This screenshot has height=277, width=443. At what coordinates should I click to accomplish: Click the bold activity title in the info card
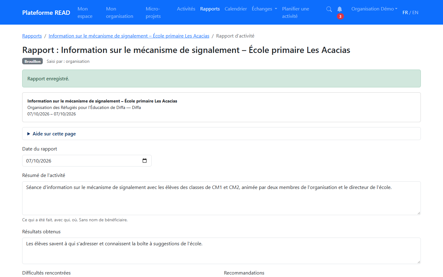102,101
